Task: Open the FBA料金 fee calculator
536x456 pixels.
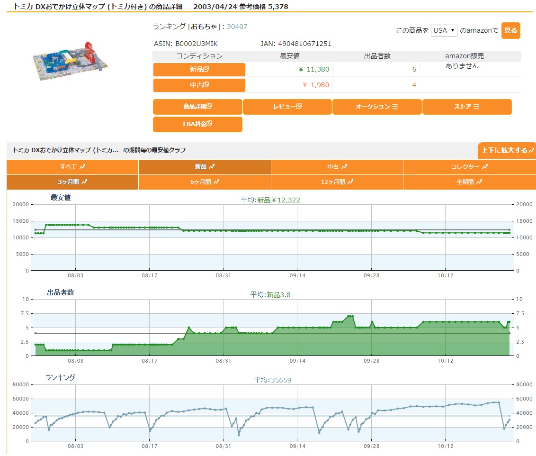Action: (x=197, y=124)
